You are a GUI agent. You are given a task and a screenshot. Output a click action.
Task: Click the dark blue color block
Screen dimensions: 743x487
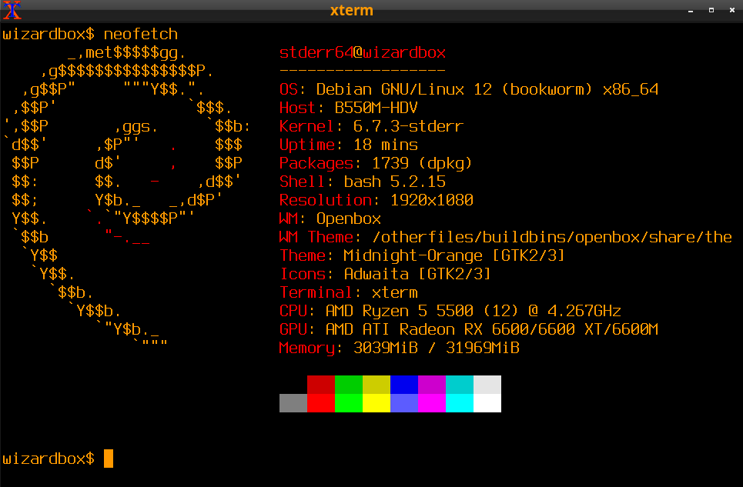pyautogui.click(x=403, y=385)
